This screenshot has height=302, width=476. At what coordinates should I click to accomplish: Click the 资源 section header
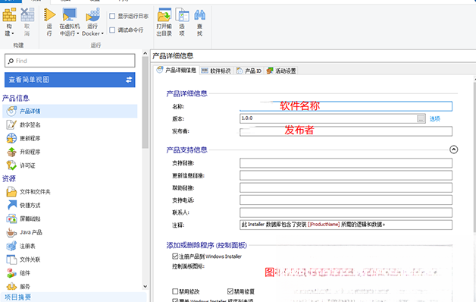click(x=9, y=178)
